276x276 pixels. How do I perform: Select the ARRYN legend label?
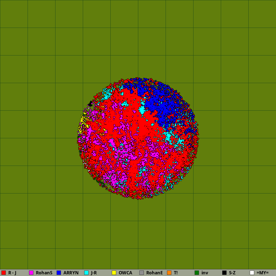pyautogui.click(x=71, y=273)
